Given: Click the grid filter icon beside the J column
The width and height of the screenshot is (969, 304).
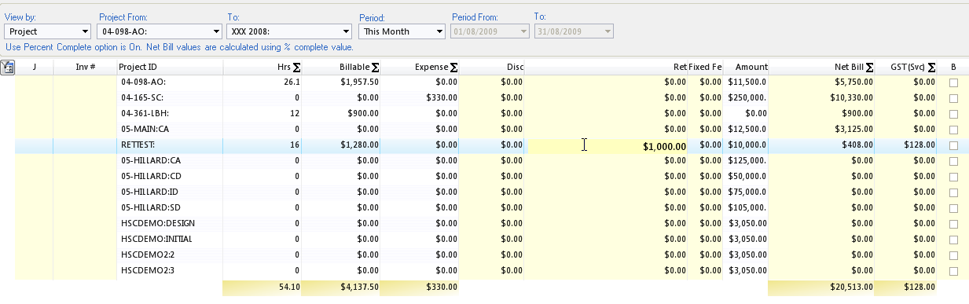Looking at the screenshot, I should tap(8, 68).
